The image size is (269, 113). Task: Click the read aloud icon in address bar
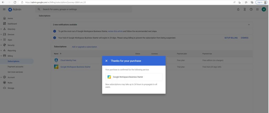234,2
